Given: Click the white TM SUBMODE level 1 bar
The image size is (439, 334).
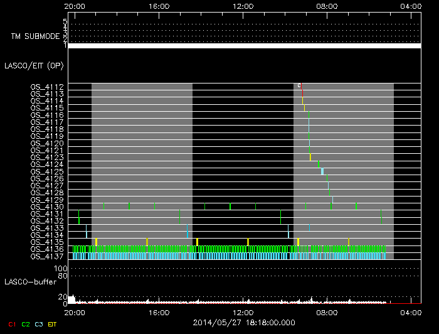Looking at the screenshot, I should coord(244,46).
